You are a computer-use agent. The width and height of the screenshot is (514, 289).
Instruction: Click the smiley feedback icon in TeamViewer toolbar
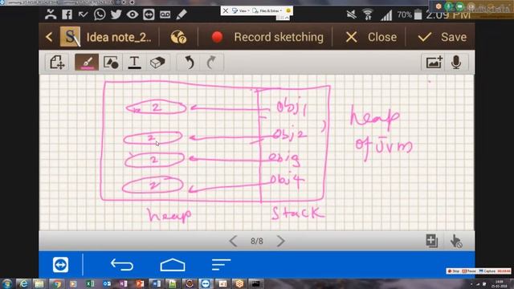[288, 10]
